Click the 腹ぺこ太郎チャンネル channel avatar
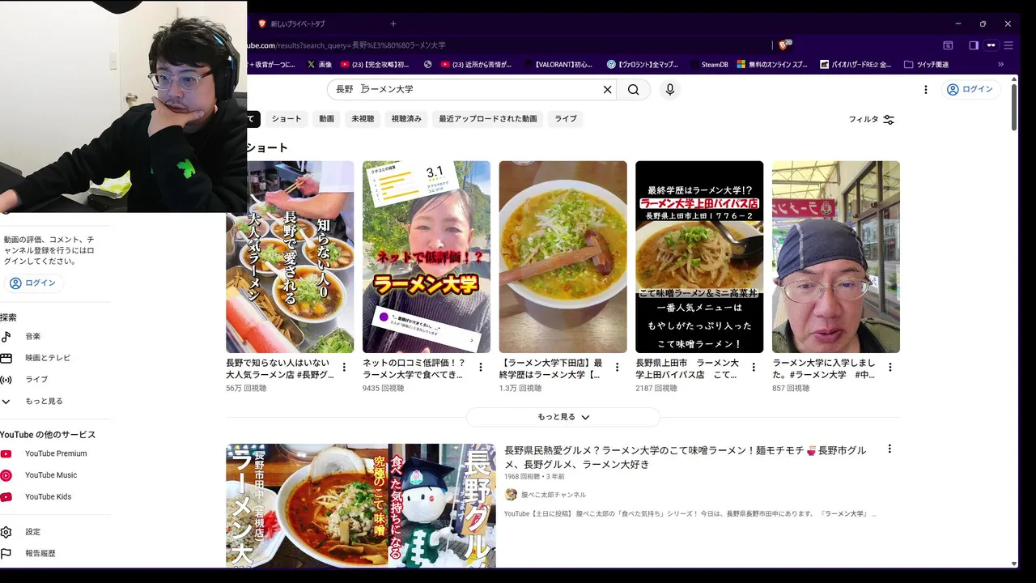 511,495
